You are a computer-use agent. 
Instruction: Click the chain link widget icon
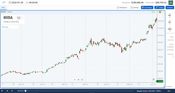(x=157, y=12)
